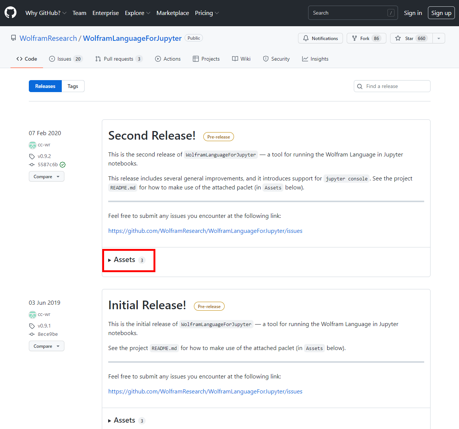Click the green verified check next to 5587c6b

[63, 165]
